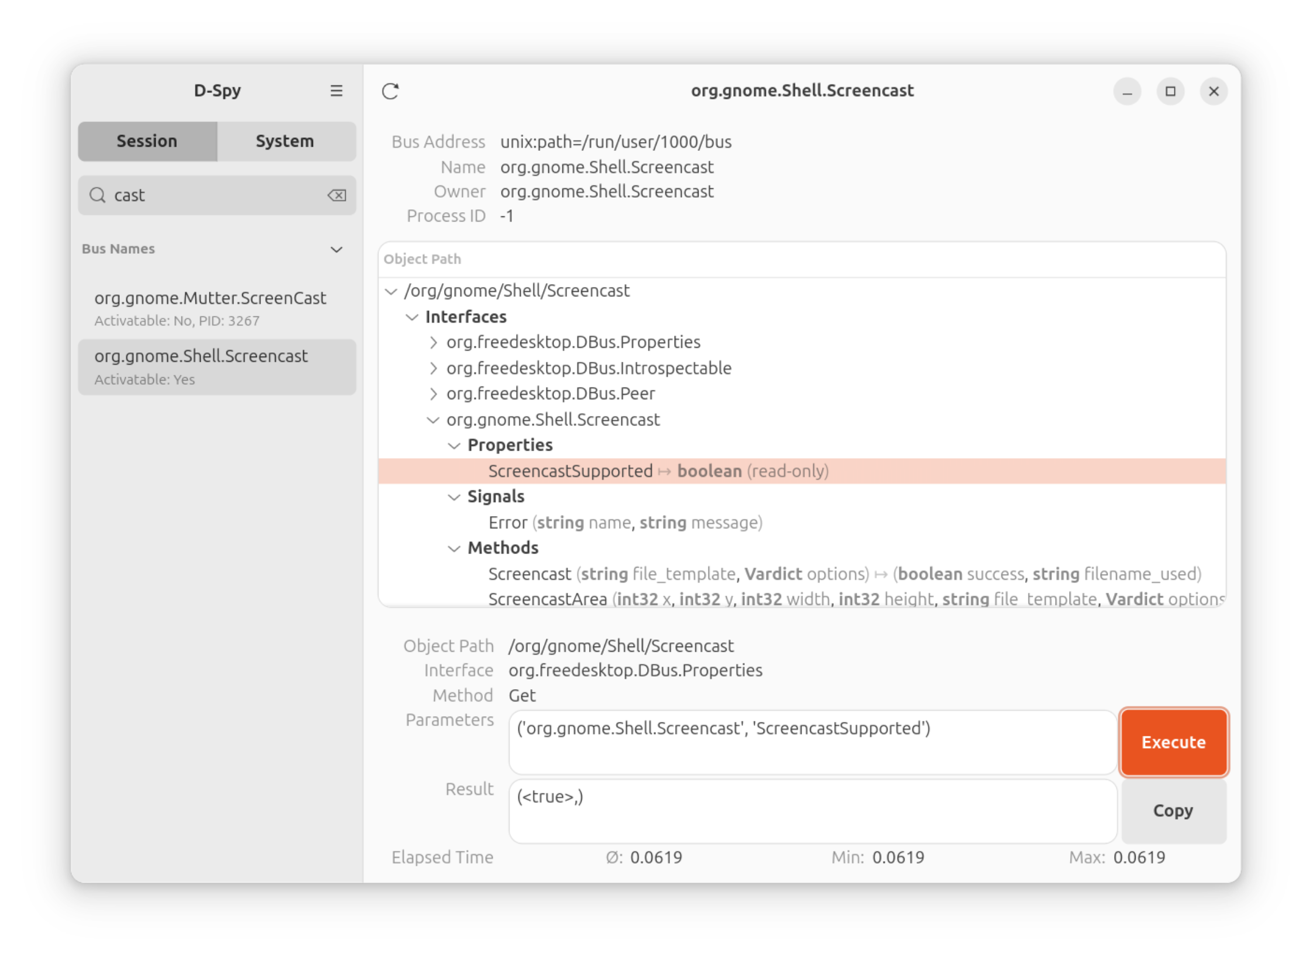Focus the search field containing 'cast'
Viewport: 1313px width, 961px height.
(217, 195)
